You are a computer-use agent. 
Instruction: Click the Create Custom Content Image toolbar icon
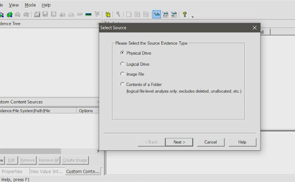pos(71,15)
